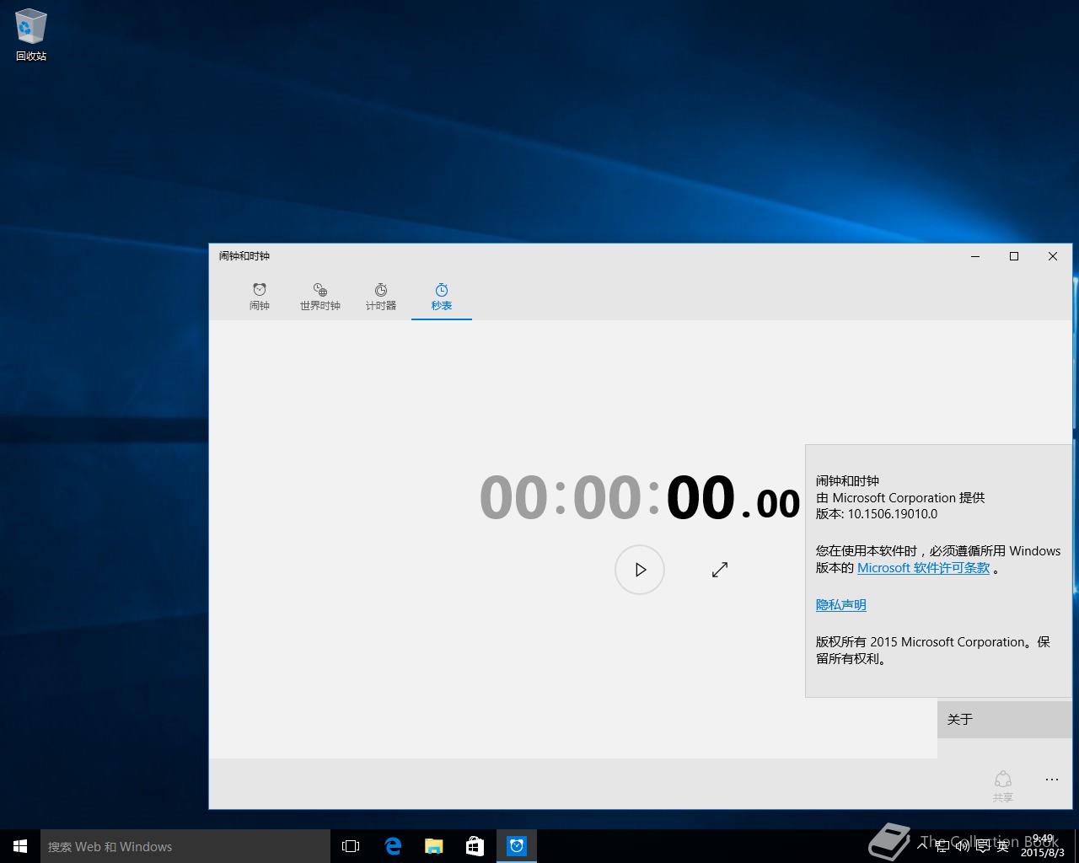Click the stopwatch time display 00:00:00.00

(640, 497)
